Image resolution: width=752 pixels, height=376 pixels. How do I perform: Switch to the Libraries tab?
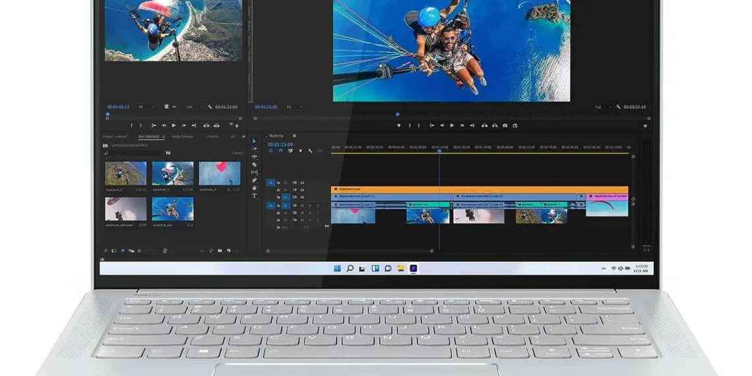pyautogui.click(x=212, y=137)
